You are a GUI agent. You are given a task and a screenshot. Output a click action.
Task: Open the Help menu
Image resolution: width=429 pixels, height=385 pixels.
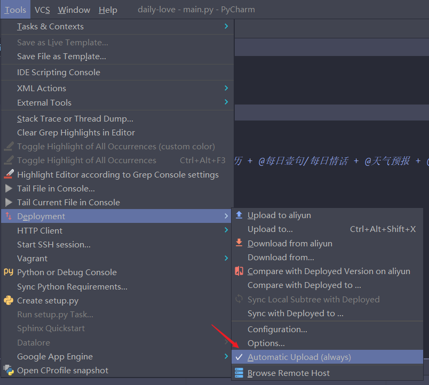click(x=108, y=10)
